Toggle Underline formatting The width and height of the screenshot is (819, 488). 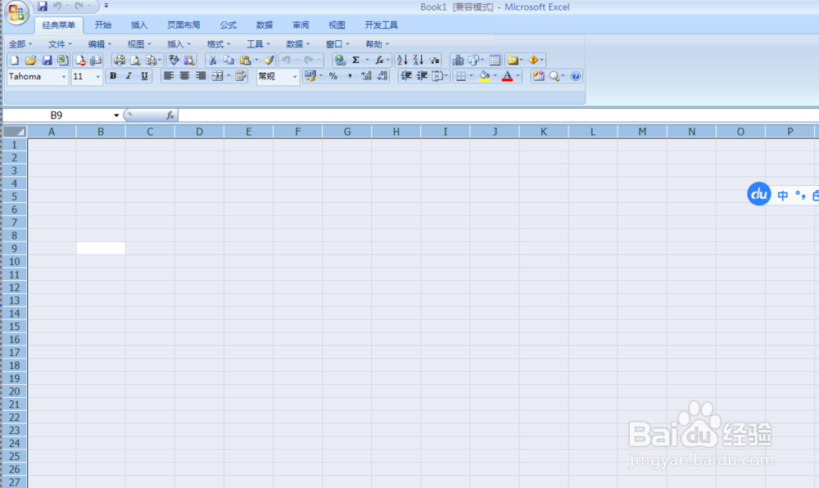145,76
